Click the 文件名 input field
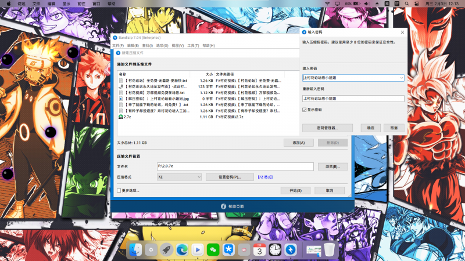Image resolution: width=465 pixels, height=261 pixels. (x=235, y=166)
